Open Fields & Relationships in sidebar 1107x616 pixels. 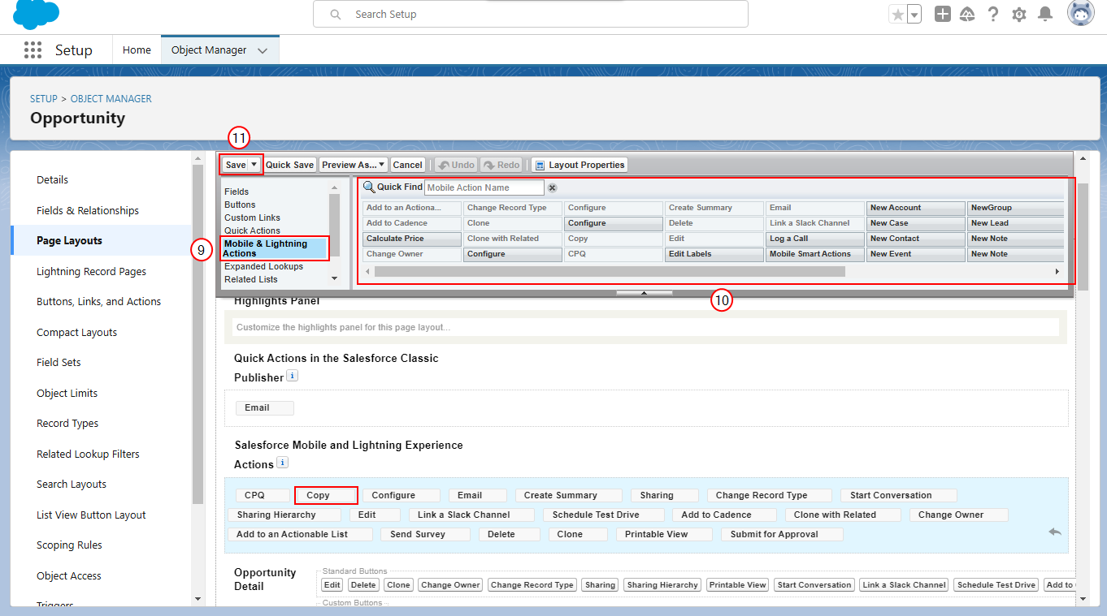(x=88, y=210)
